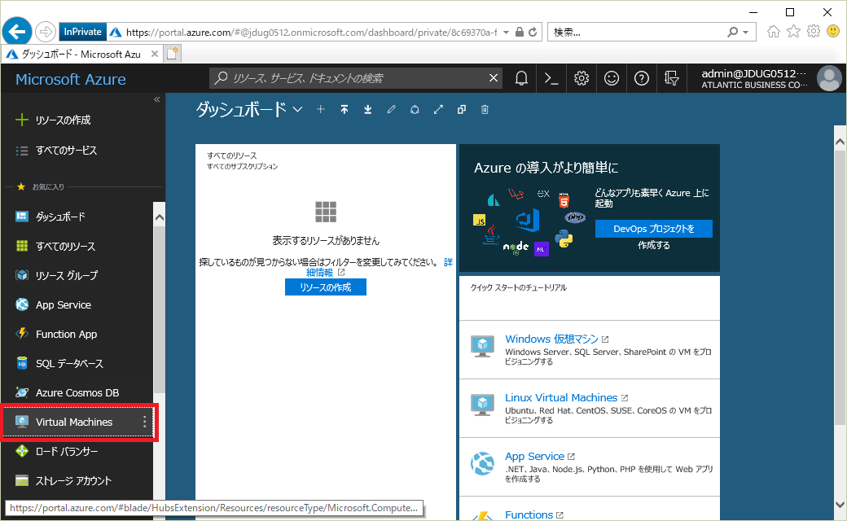Download the dashboard with down-arrow icon
This screenshot has width=847, height=521.
(x=368, y=110)
